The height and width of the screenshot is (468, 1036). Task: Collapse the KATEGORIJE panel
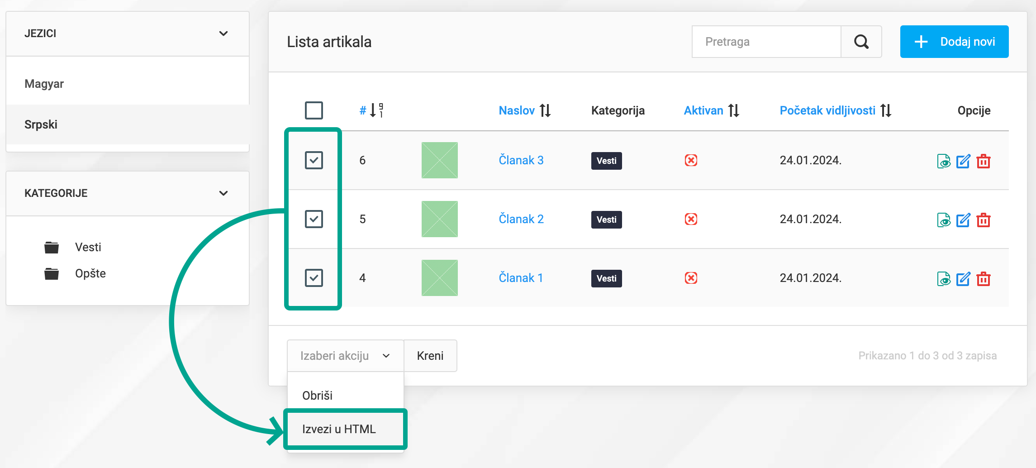pyautogui.click(x=223, y=193)
